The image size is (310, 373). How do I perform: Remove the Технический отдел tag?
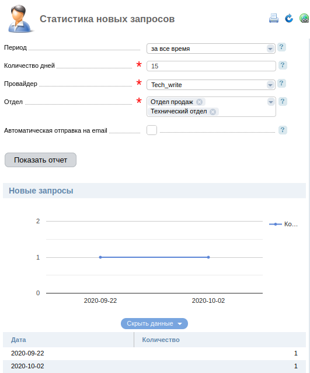coord(213,112)
